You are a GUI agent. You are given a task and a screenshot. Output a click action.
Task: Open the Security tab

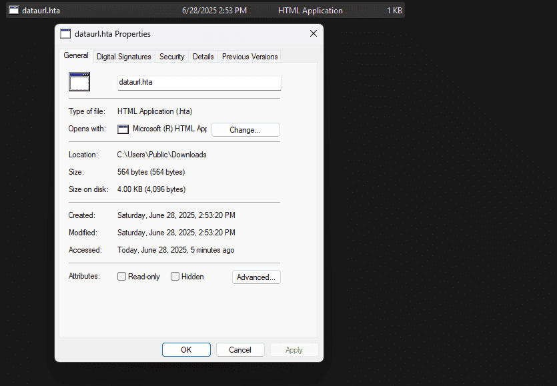tap(172, 57)
